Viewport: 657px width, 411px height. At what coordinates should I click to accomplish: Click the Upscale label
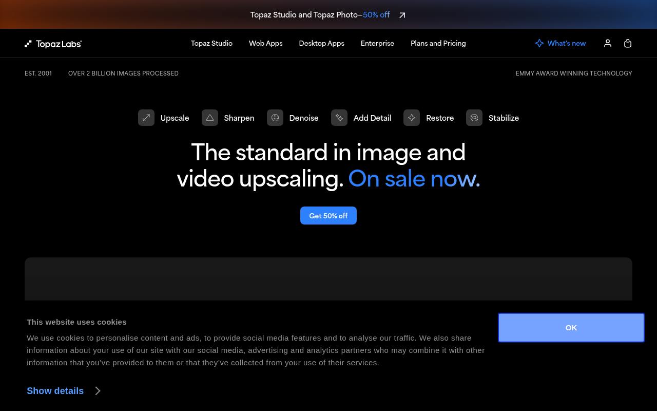coord(175,118)
